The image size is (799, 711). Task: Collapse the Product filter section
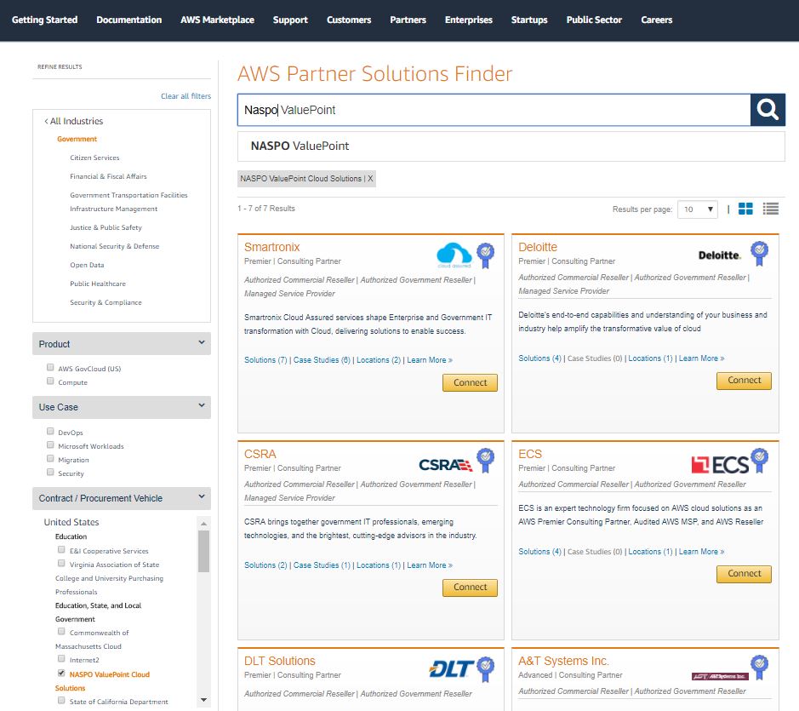click(x=122, y=344)
